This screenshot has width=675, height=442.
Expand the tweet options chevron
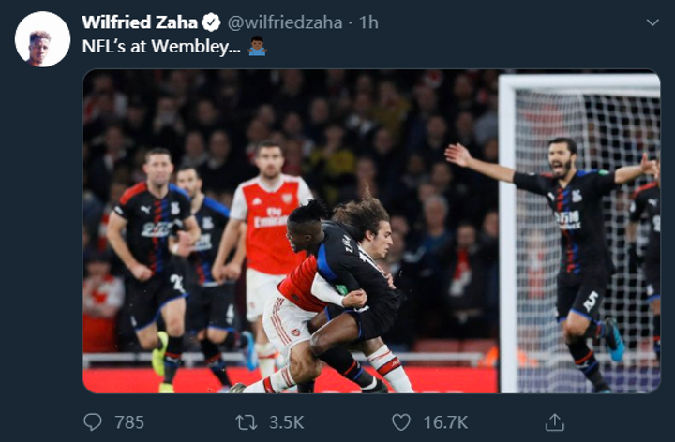[652, 22]
